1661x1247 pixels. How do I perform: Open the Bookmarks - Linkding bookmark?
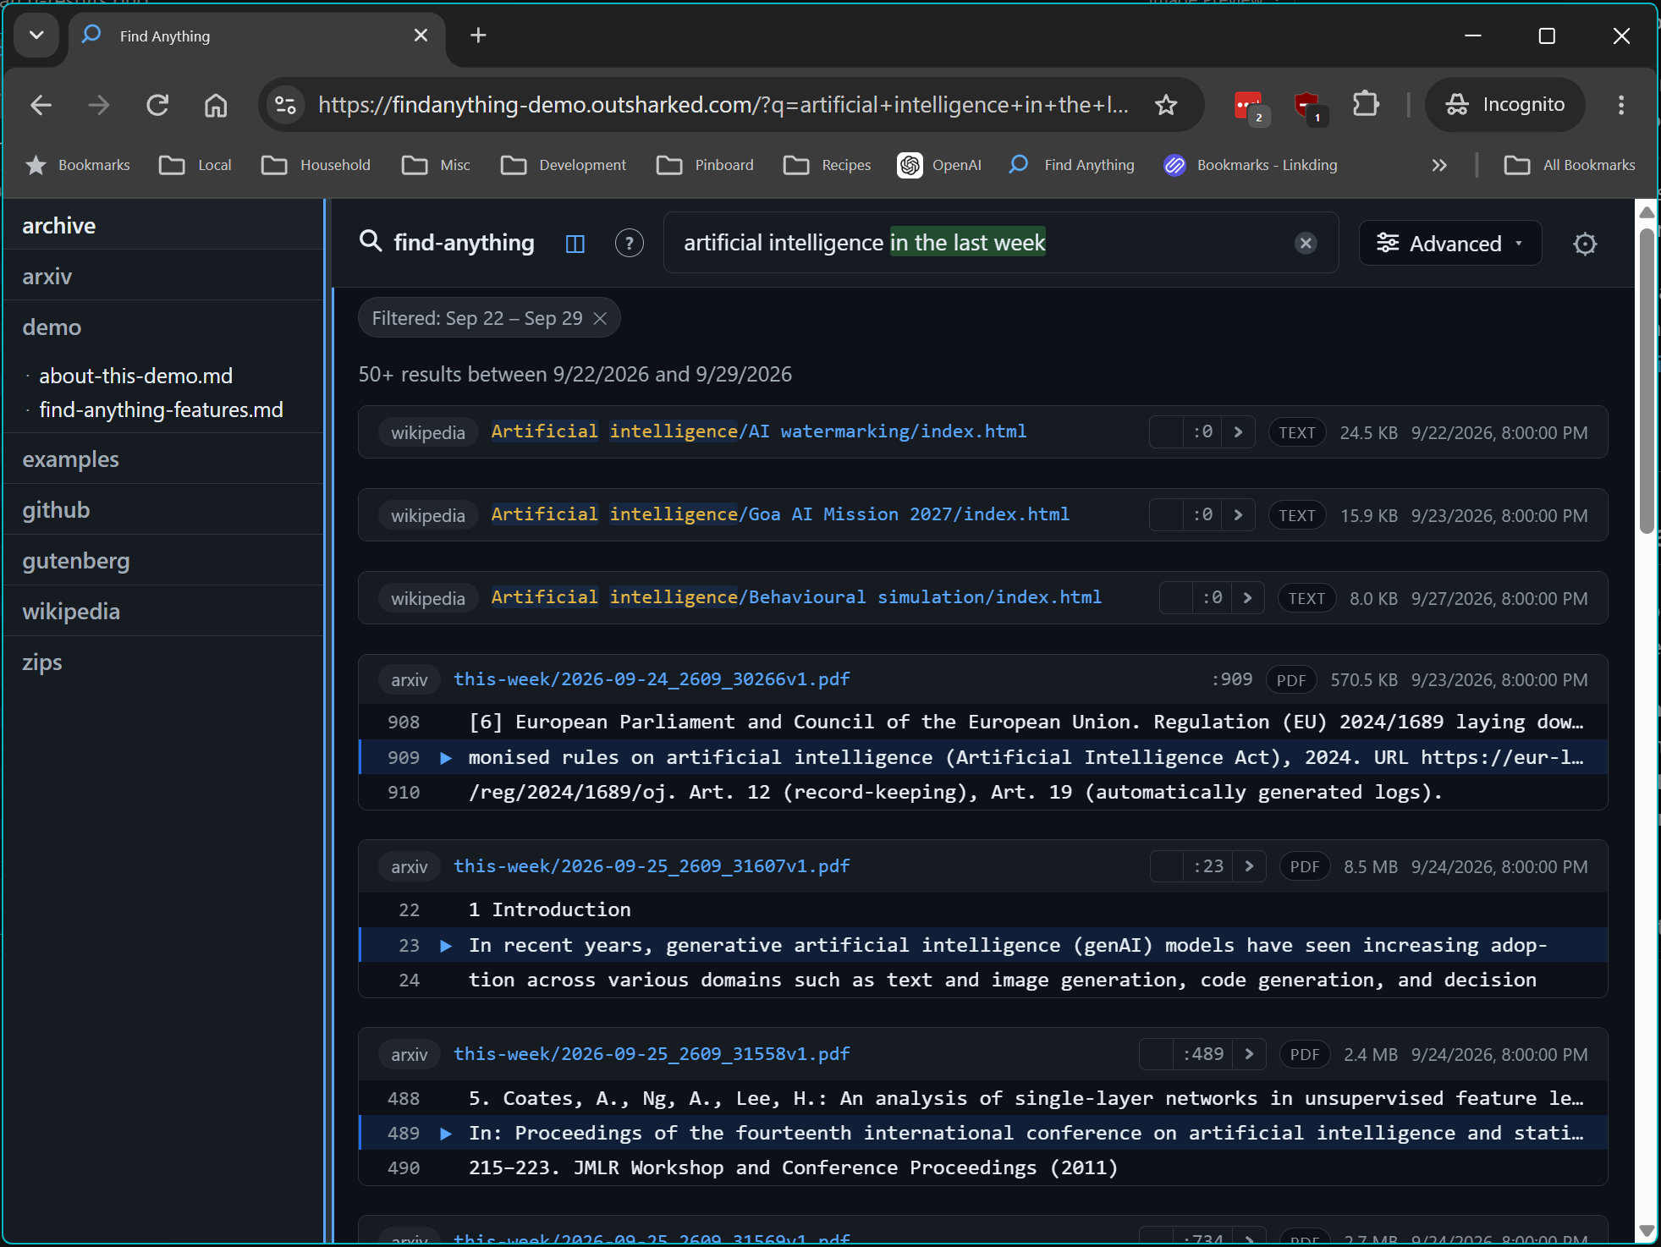coord(1251,165)
